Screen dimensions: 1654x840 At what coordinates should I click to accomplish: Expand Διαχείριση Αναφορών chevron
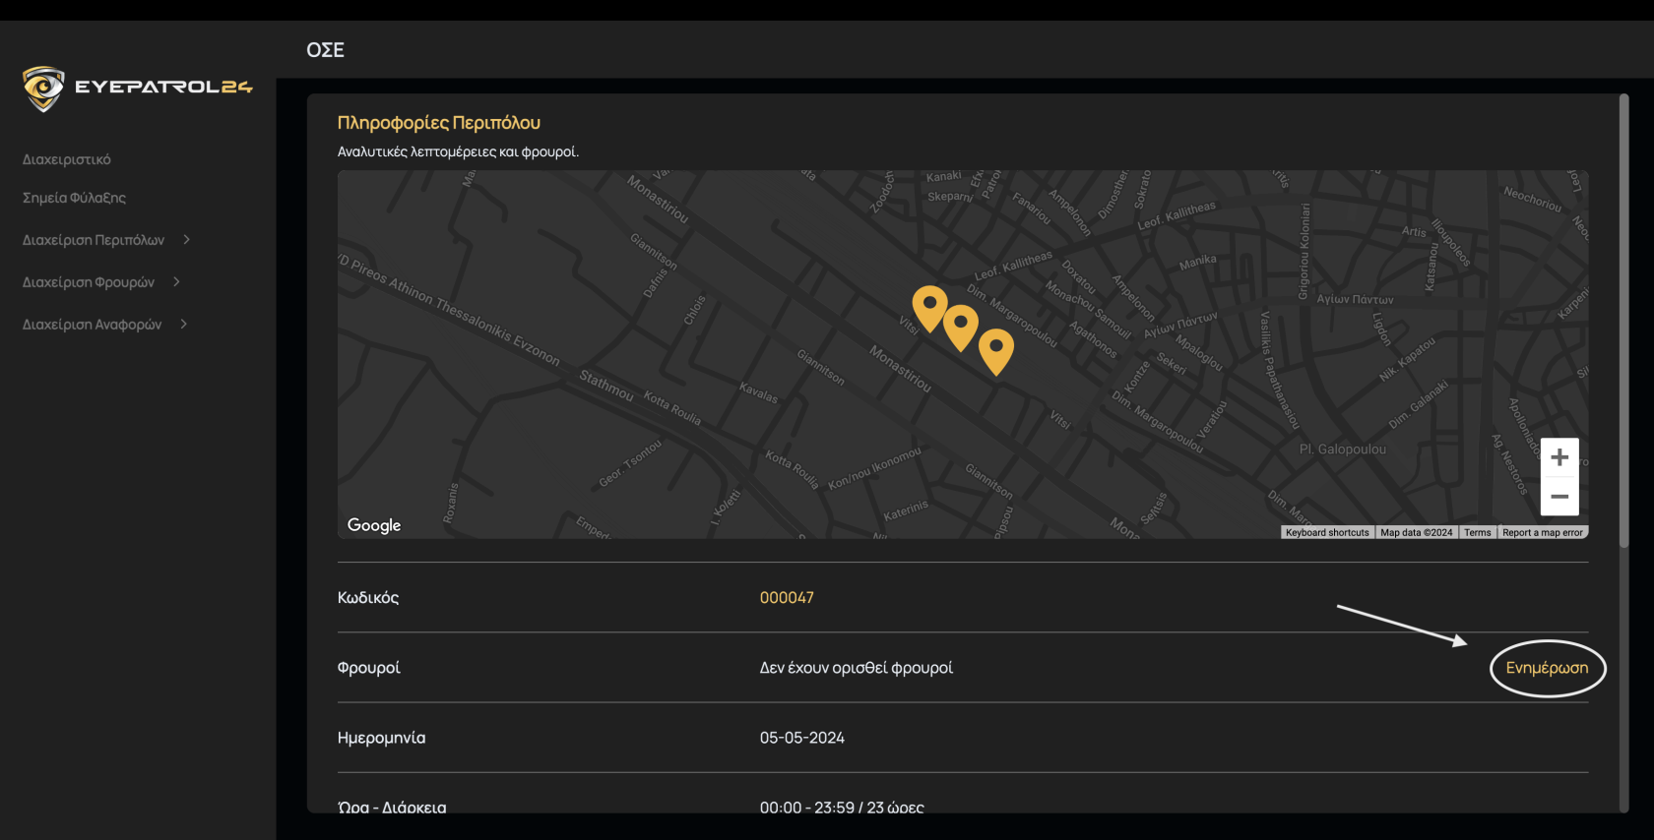click(183, 325)
